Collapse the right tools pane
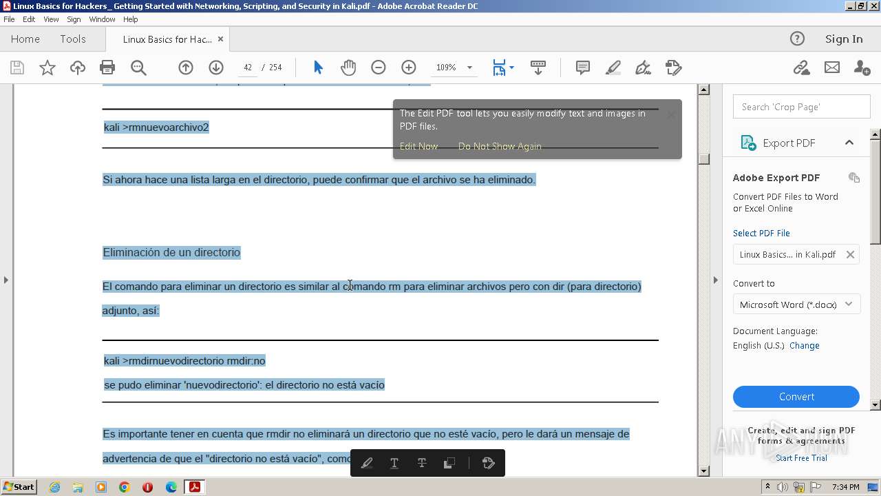Screen dimensions: 881x496 coord(715,280)
